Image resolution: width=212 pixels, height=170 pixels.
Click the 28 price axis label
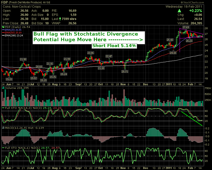[206, 28]
